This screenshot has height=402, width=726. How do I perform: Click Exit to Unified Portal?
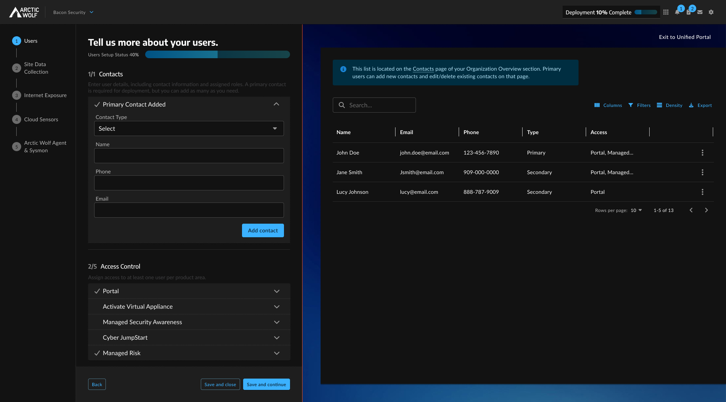point(685,37)
